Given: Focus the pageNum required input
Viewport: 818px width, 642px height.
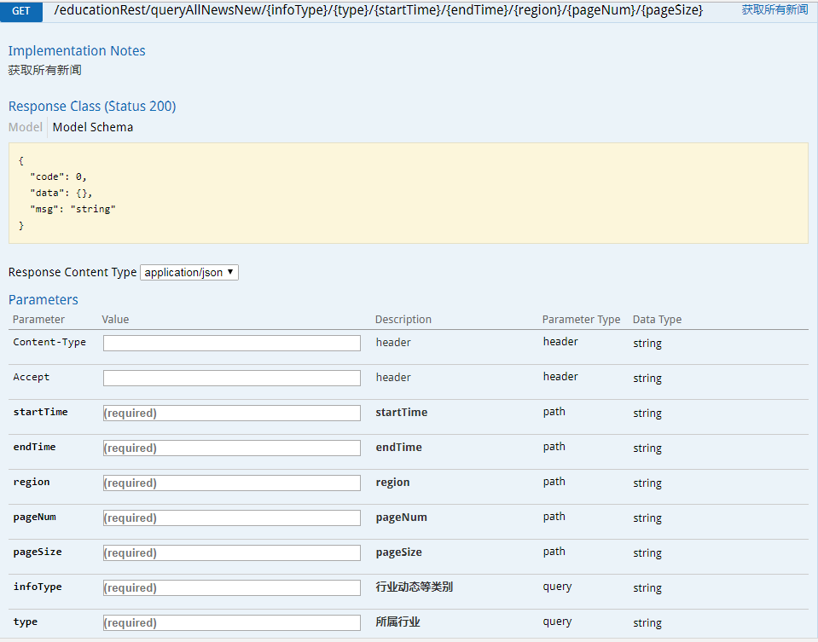Looking at the screenshot, I should [232, 518].
